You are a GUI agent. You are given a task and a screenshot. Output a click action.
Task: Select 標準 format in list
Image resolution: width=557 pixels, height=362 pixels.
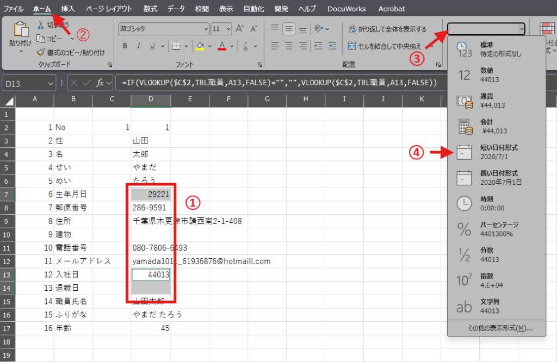[x=497, y=49]
